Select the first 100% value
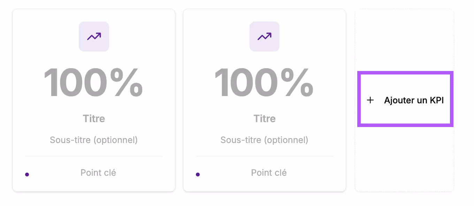The height and width of the screenshot is (206, 474). click(94, 82)
